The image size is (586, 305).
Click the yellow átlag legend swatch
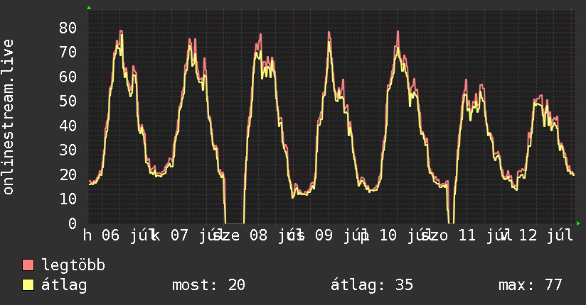[28, 284]
